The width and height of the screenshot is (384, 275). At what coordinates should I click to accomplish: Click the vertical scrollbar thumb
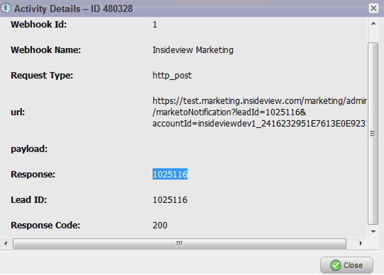coord(373,134)
